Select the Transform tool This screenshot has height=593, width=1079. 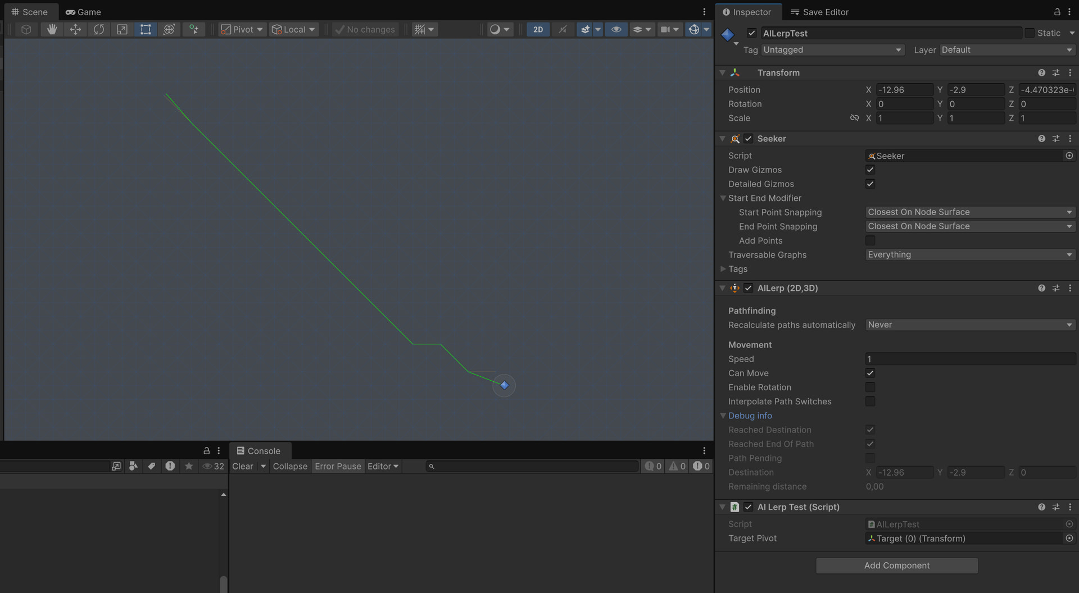pos(169,29)
